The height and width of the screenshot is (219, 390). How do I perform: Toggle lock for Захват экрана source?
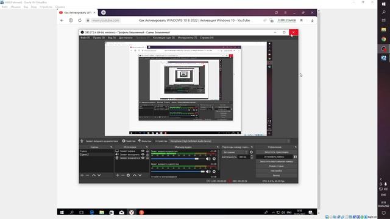pyautogui.click(x=147, y=151)
